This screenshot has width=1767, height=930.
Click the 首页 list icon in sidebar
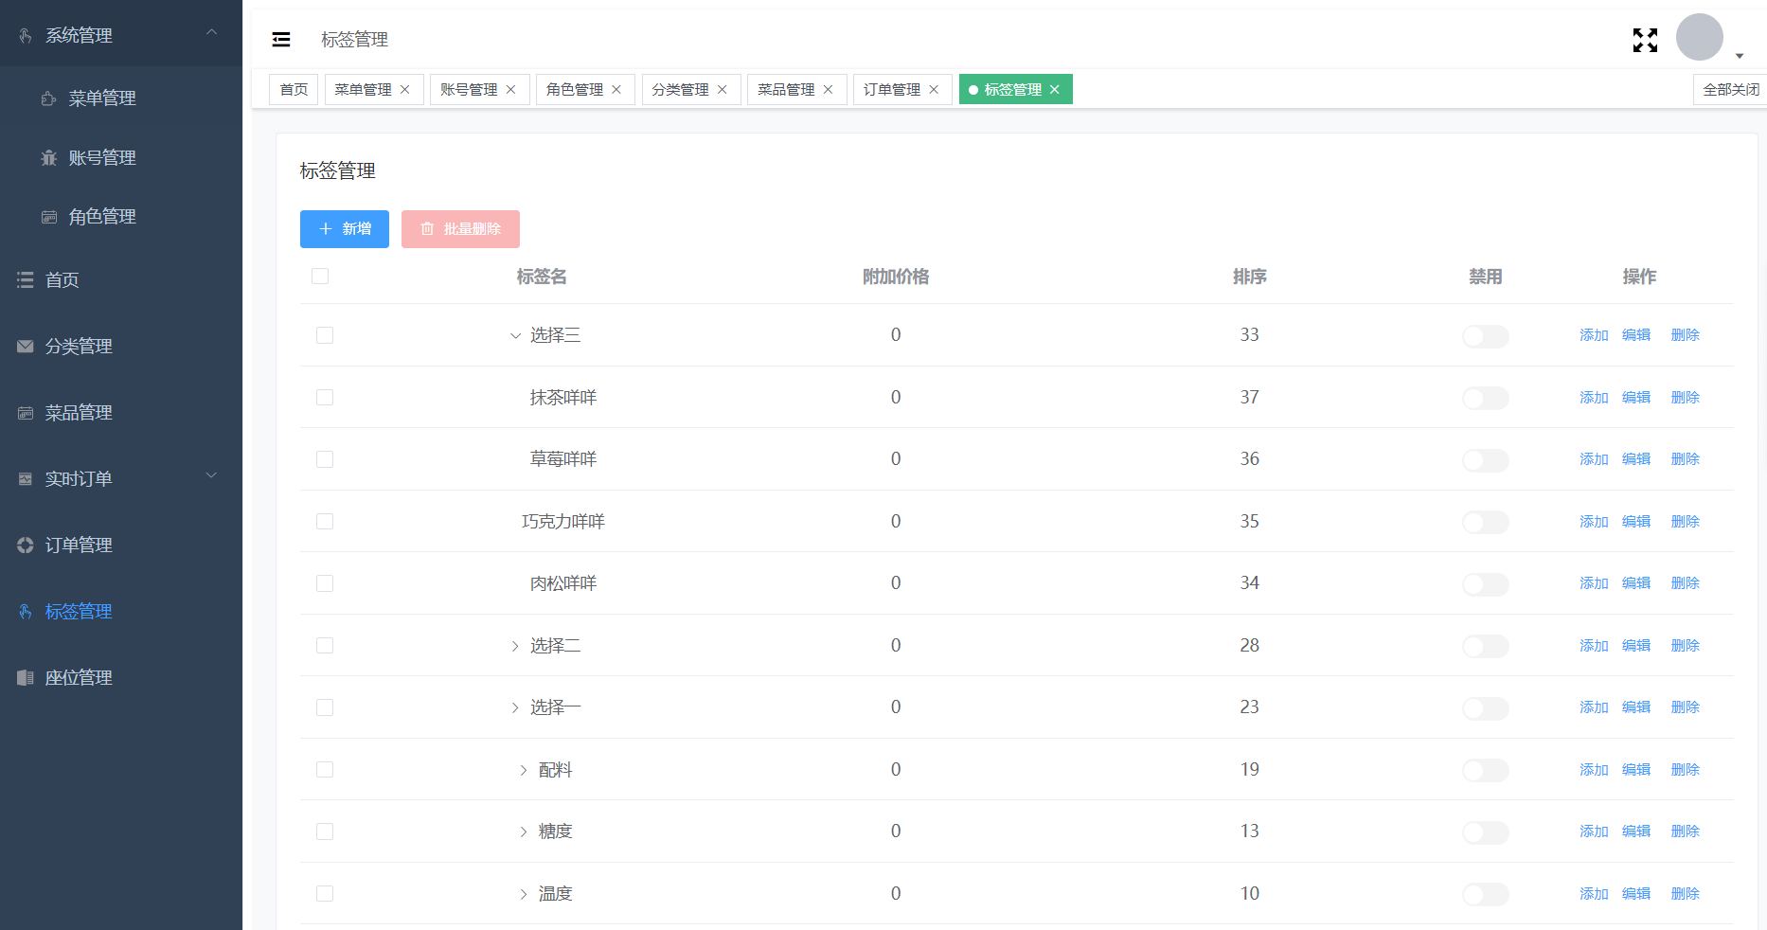[26, 280]
